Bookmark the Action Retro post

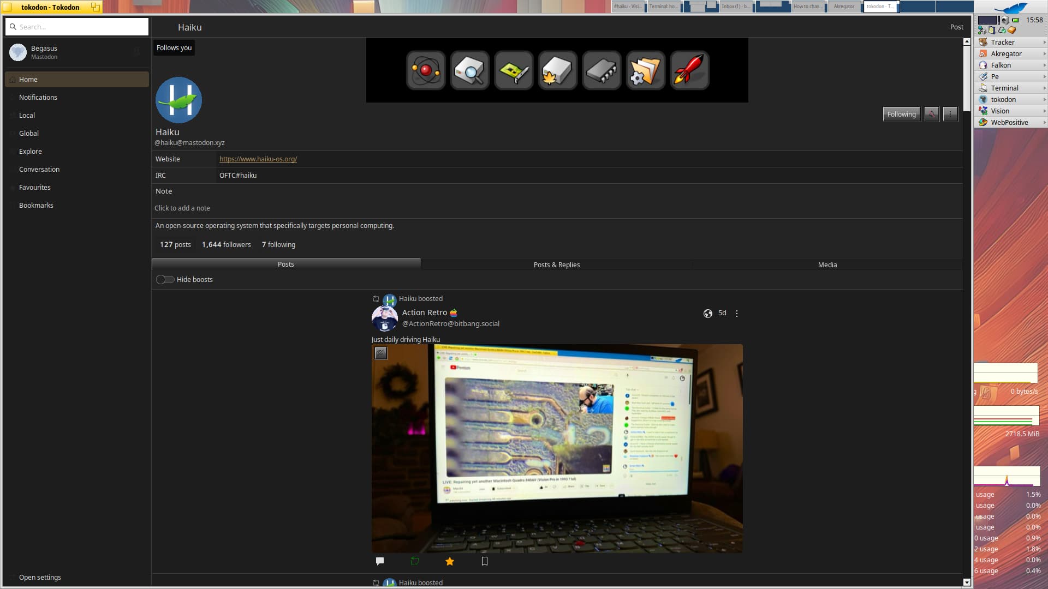(x=485, y=561)
